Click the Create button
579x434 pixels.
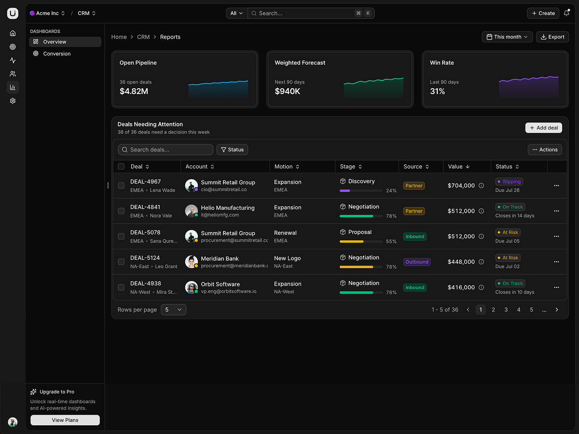543,14
